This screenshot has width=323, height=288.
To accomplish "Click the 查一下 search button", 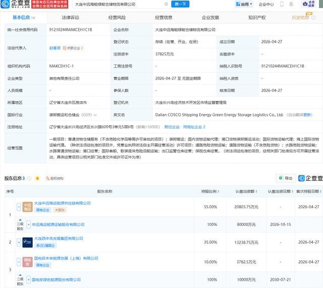I will pos(180,4).
